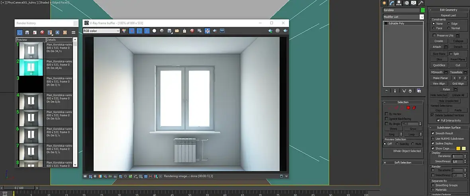The image size is (470, 196).
Task: Open Render history hamburger options menu
Action: point(73,32)
